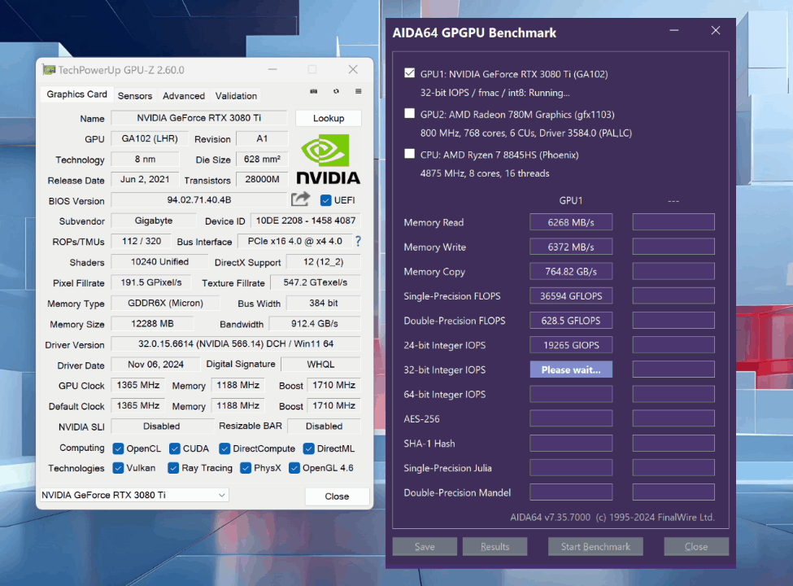
Task: Click the GPU1 column header in AIDA64
Action: (571, 201)
